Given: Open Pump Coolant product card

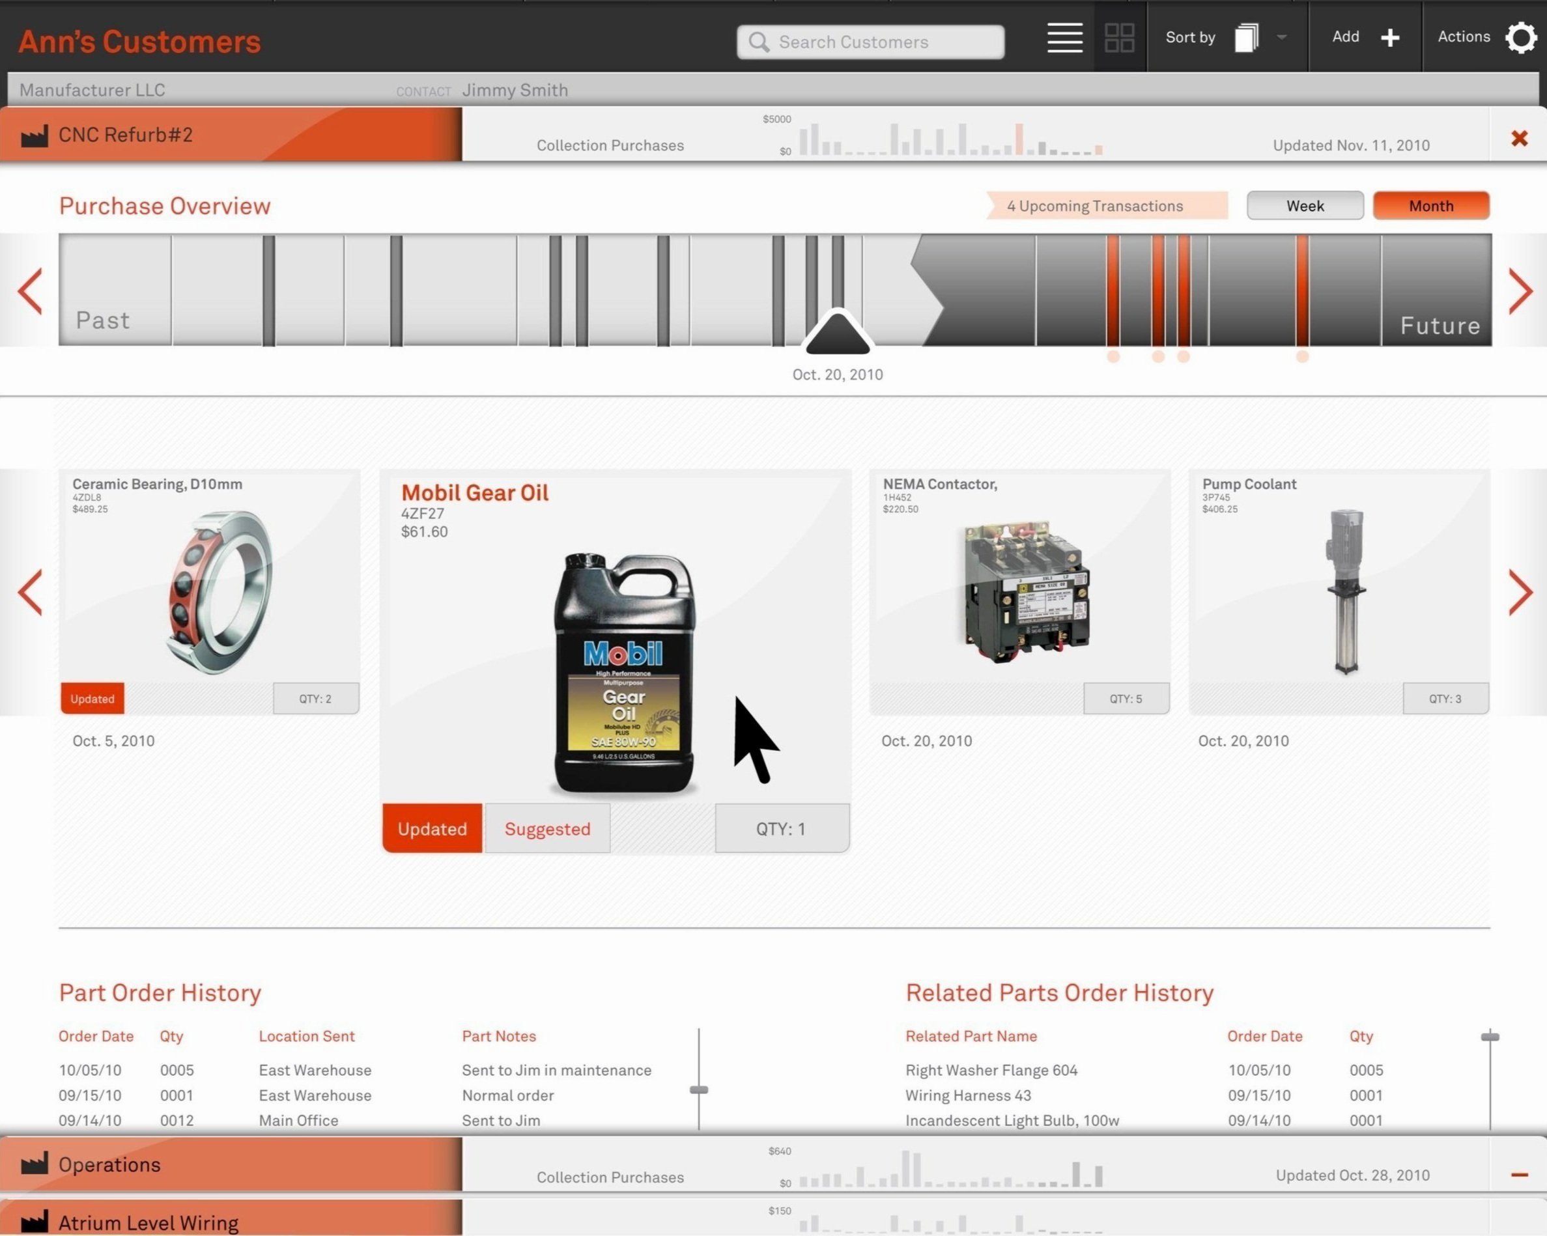Looking at the screenshot, I should pyautogui.click(x=1339, y=592).
